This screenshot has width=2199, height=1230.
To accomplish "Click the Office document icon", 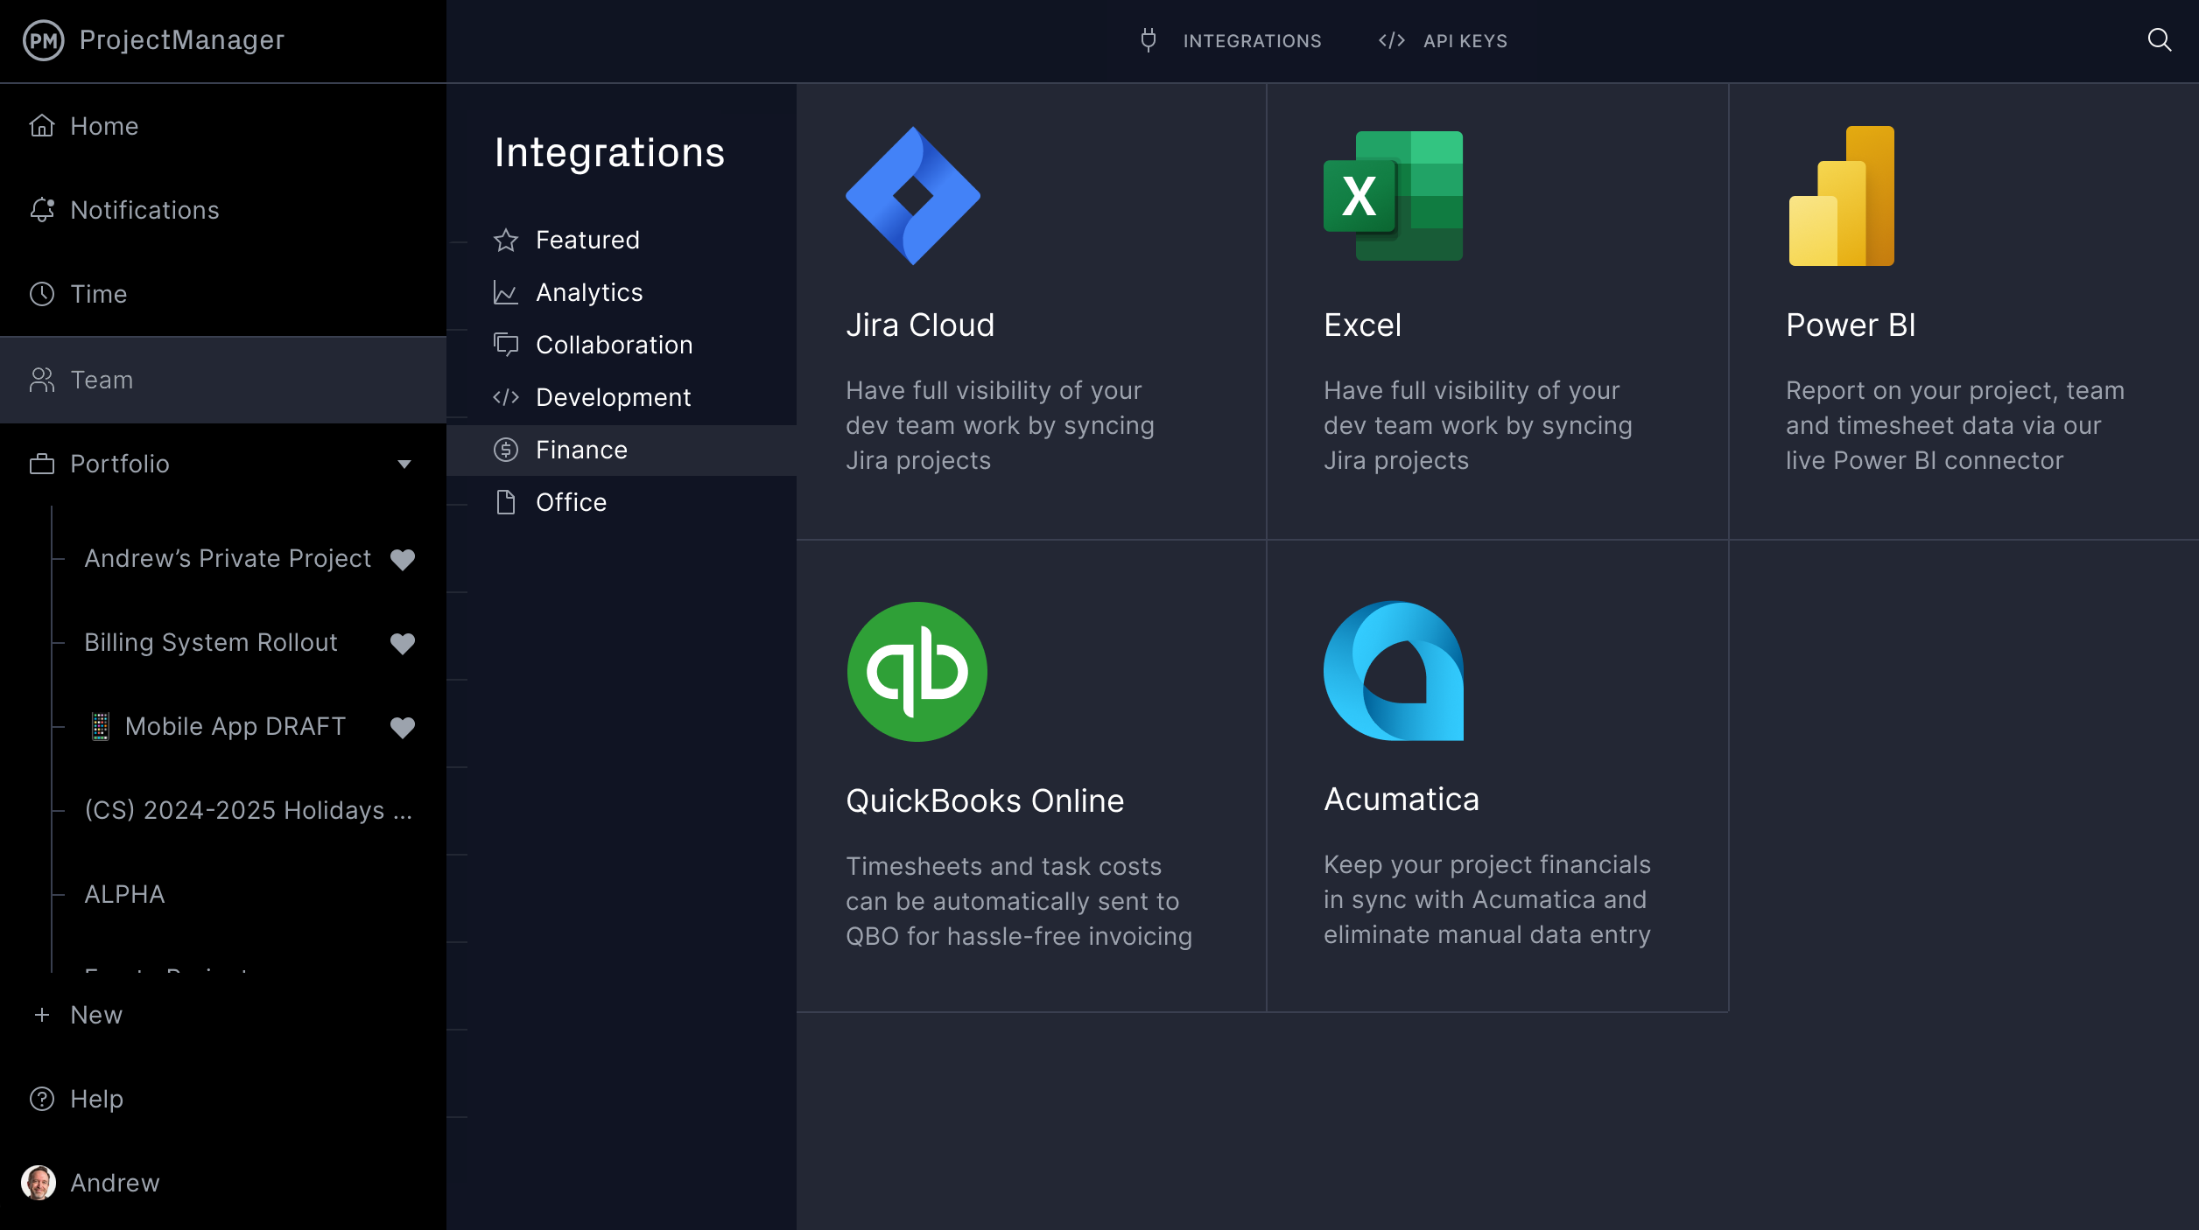I will point(506,502).
